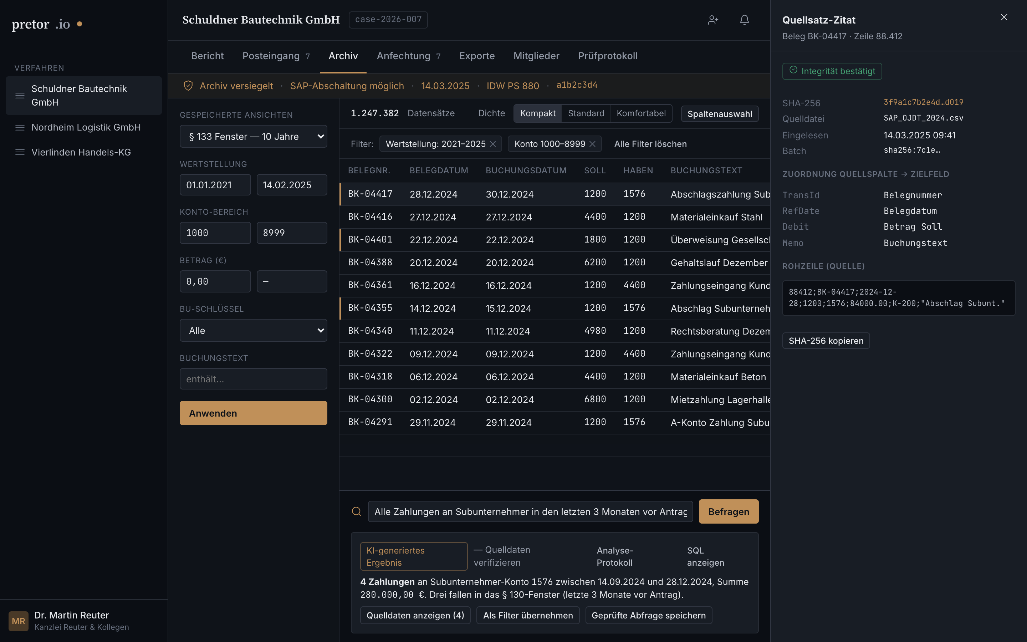Click KI-generiertes Ergebnis label
Screen dimensions: 1027x642
pos(413,556)
